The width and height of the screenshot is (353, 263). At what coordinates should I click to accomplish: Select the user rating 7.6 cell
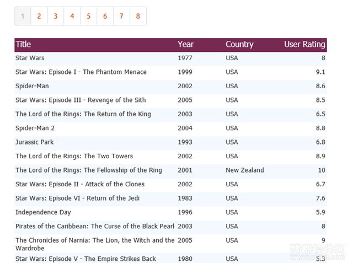tap(320, 198)
